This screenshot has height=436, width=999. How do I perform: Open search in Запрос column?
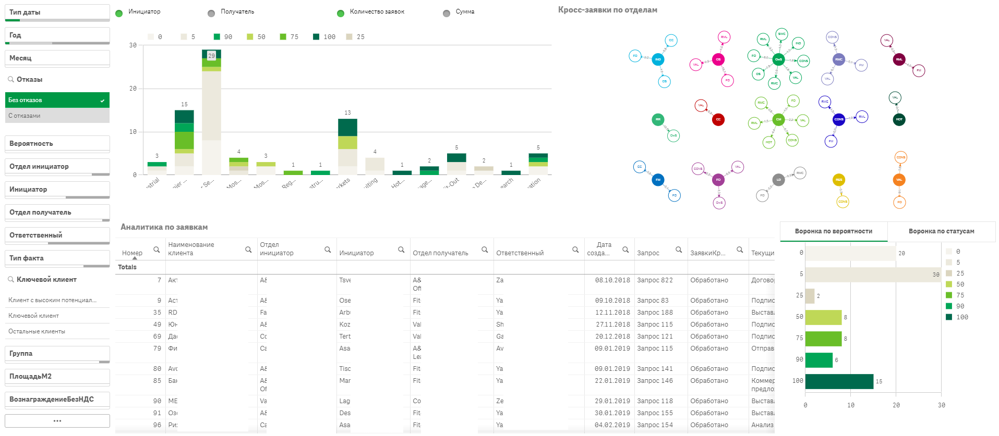[679, 250]
